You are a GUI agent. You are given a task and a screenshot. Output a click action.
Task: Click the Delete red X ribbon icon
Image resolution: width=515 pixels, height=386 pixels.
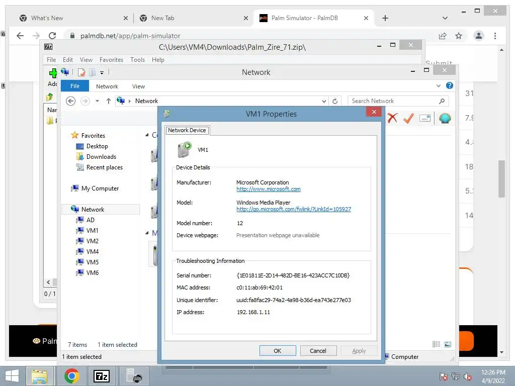(x=392, y=118)
